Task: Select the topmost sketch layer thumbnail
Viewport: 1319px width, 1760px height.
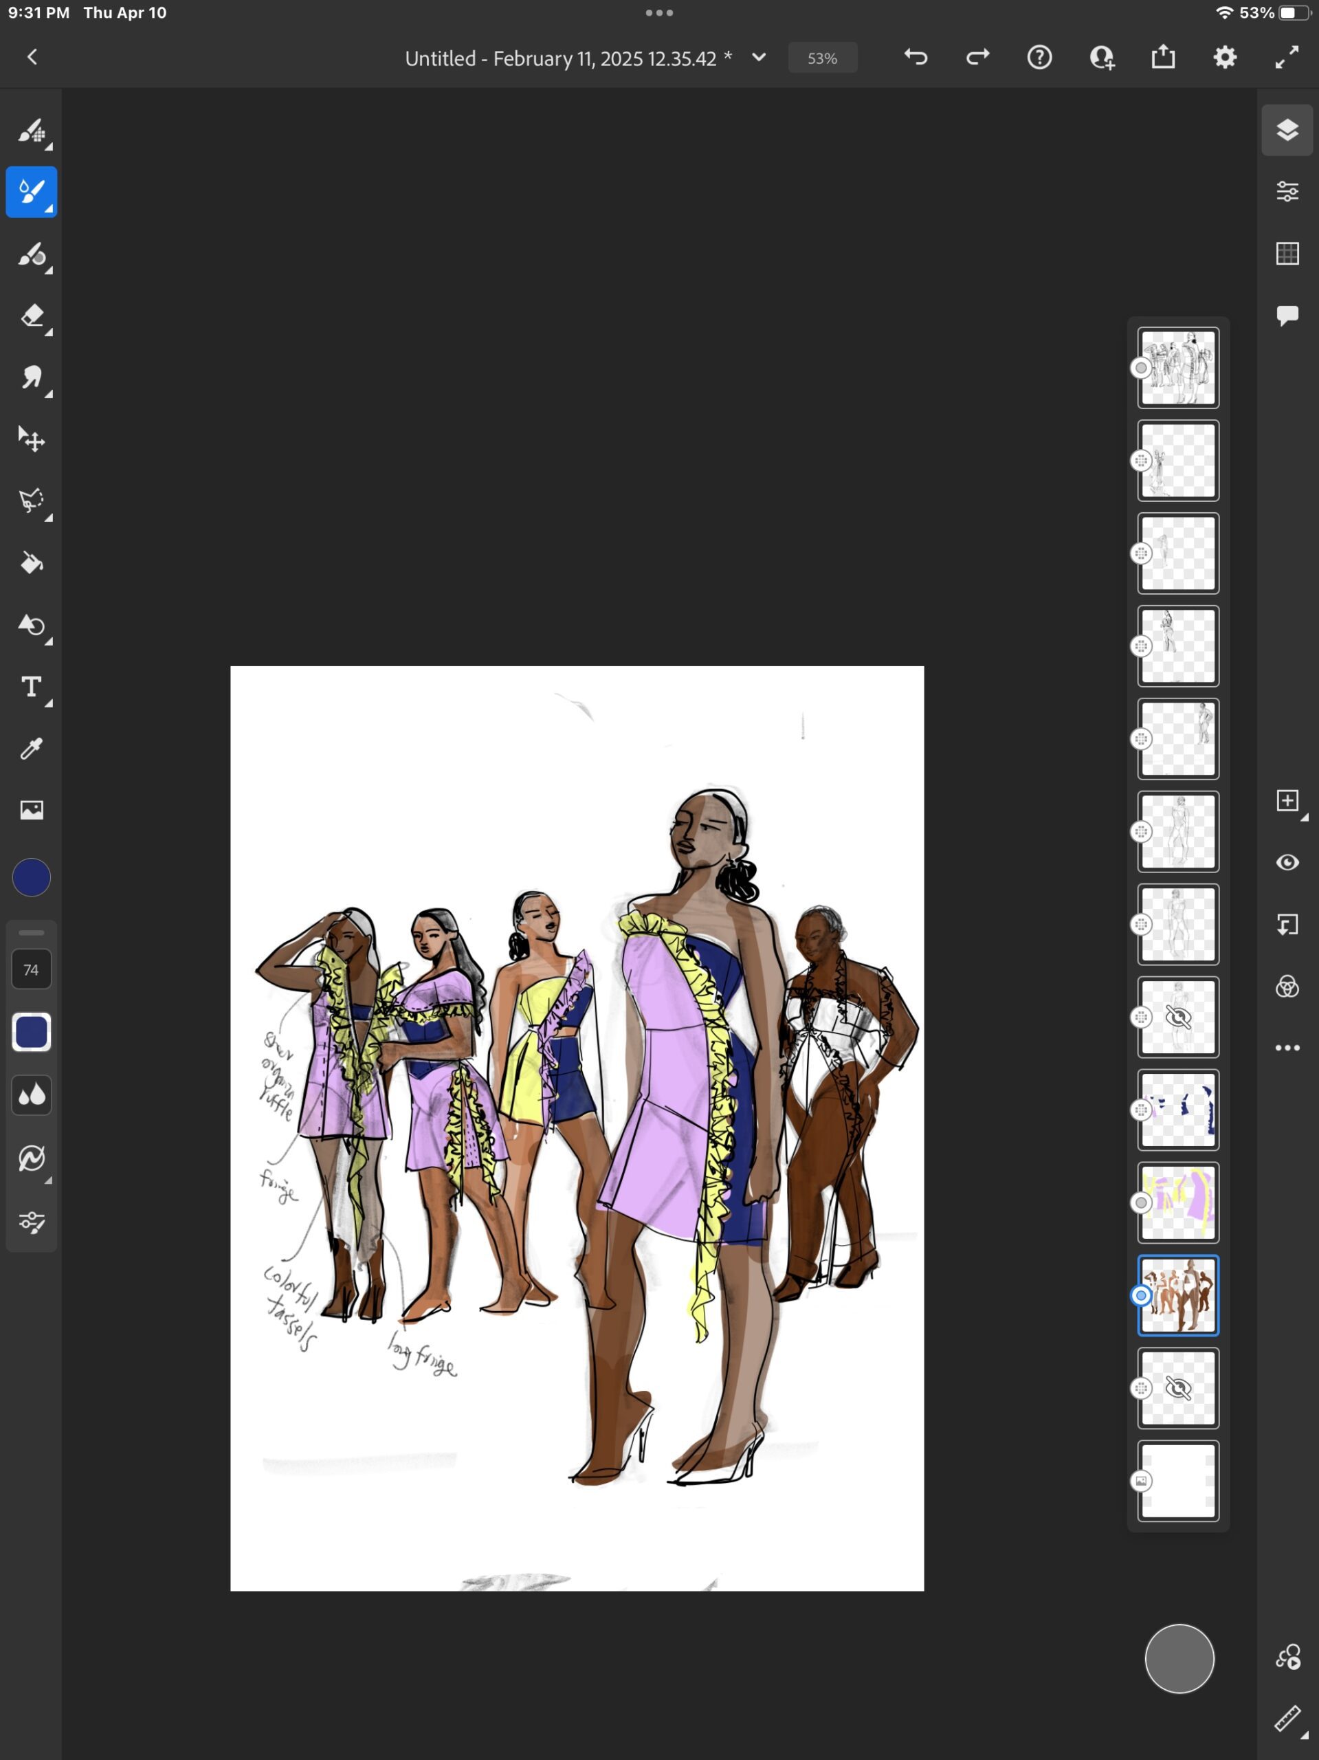Action: click(1179, 368)
